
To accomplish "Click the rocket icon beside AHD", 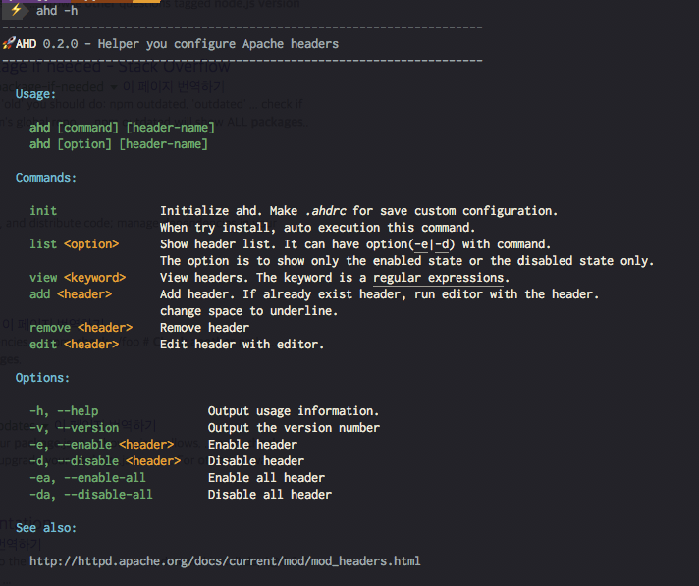I will pos(9,43).
